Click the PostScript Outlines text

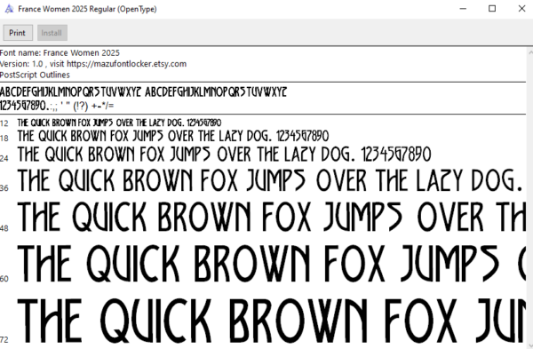35,75
